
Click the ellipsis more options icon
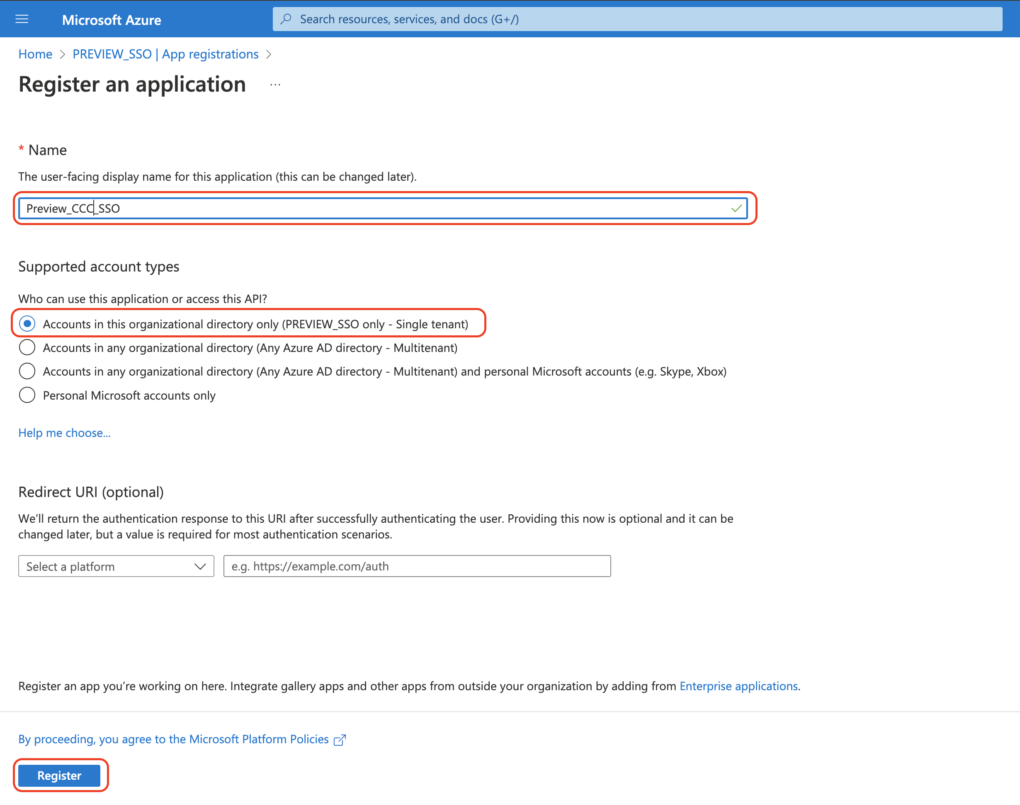pyautogui.click(x=275, y=85)
